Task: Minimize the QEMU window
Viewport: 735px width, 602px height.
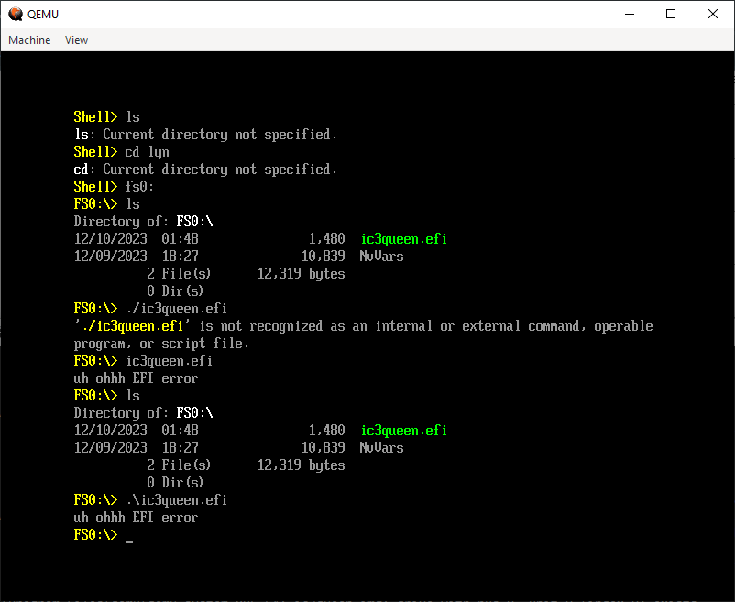Action: coord(630,14)
